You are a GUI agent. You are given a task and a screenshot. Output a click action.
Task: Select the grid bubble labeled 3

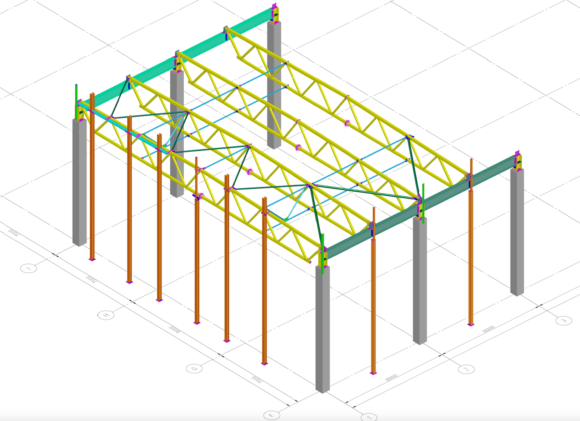point(564,321)
